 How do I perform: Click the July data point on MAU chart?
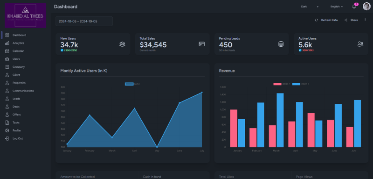click(202, 93)
